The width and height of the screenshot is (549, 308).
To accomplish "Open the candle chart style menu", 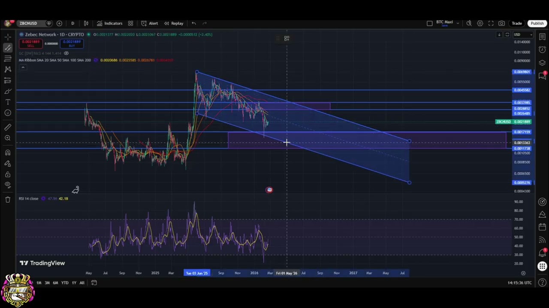I will (86, 23).
